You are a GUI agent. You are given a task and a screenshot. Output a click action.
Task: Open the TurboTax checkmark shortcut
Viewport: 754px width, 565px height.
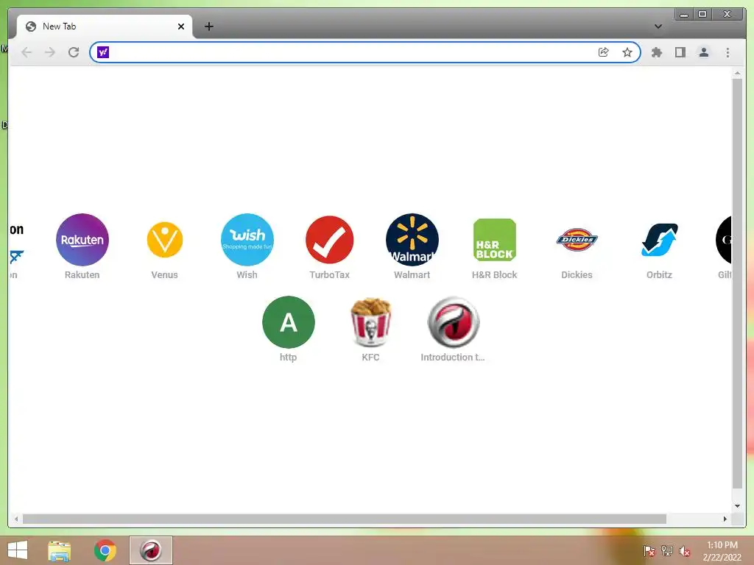[x=329, y=240]
